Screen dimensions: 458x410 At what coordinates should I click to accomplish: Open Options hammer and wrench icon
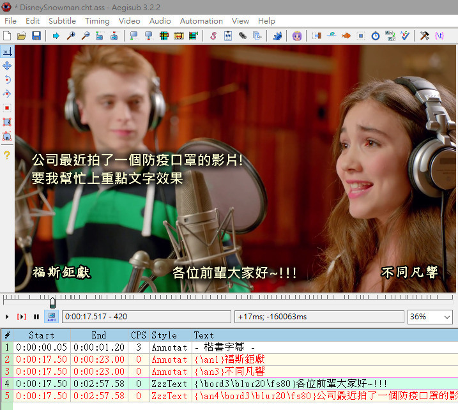[424, 36]
